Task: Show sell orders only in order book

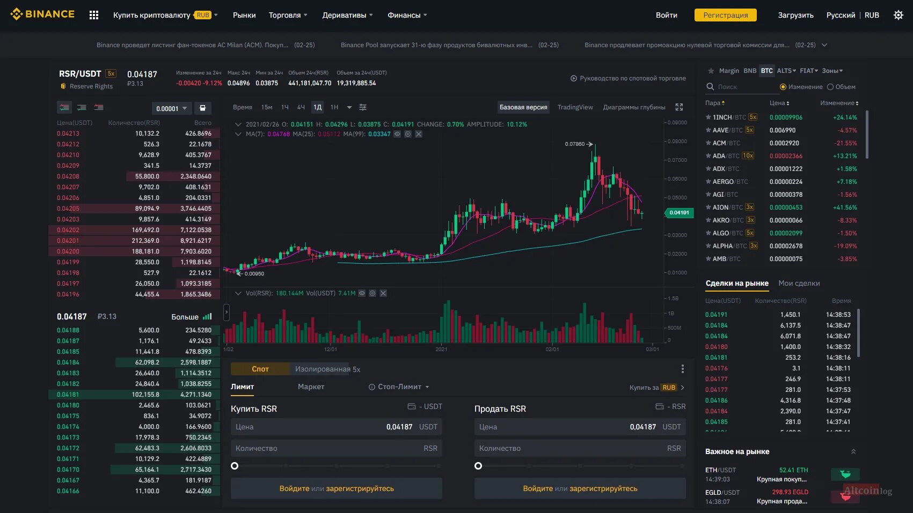Action: (99, 107)
